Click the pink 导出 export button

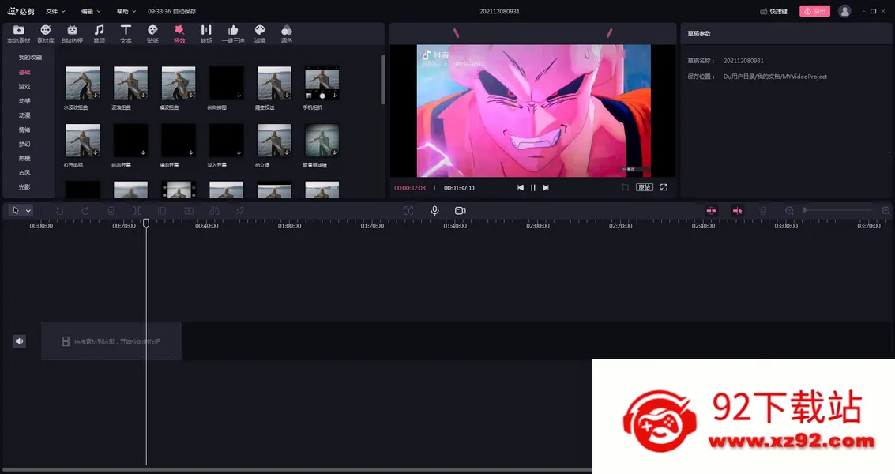click(814, 11)
